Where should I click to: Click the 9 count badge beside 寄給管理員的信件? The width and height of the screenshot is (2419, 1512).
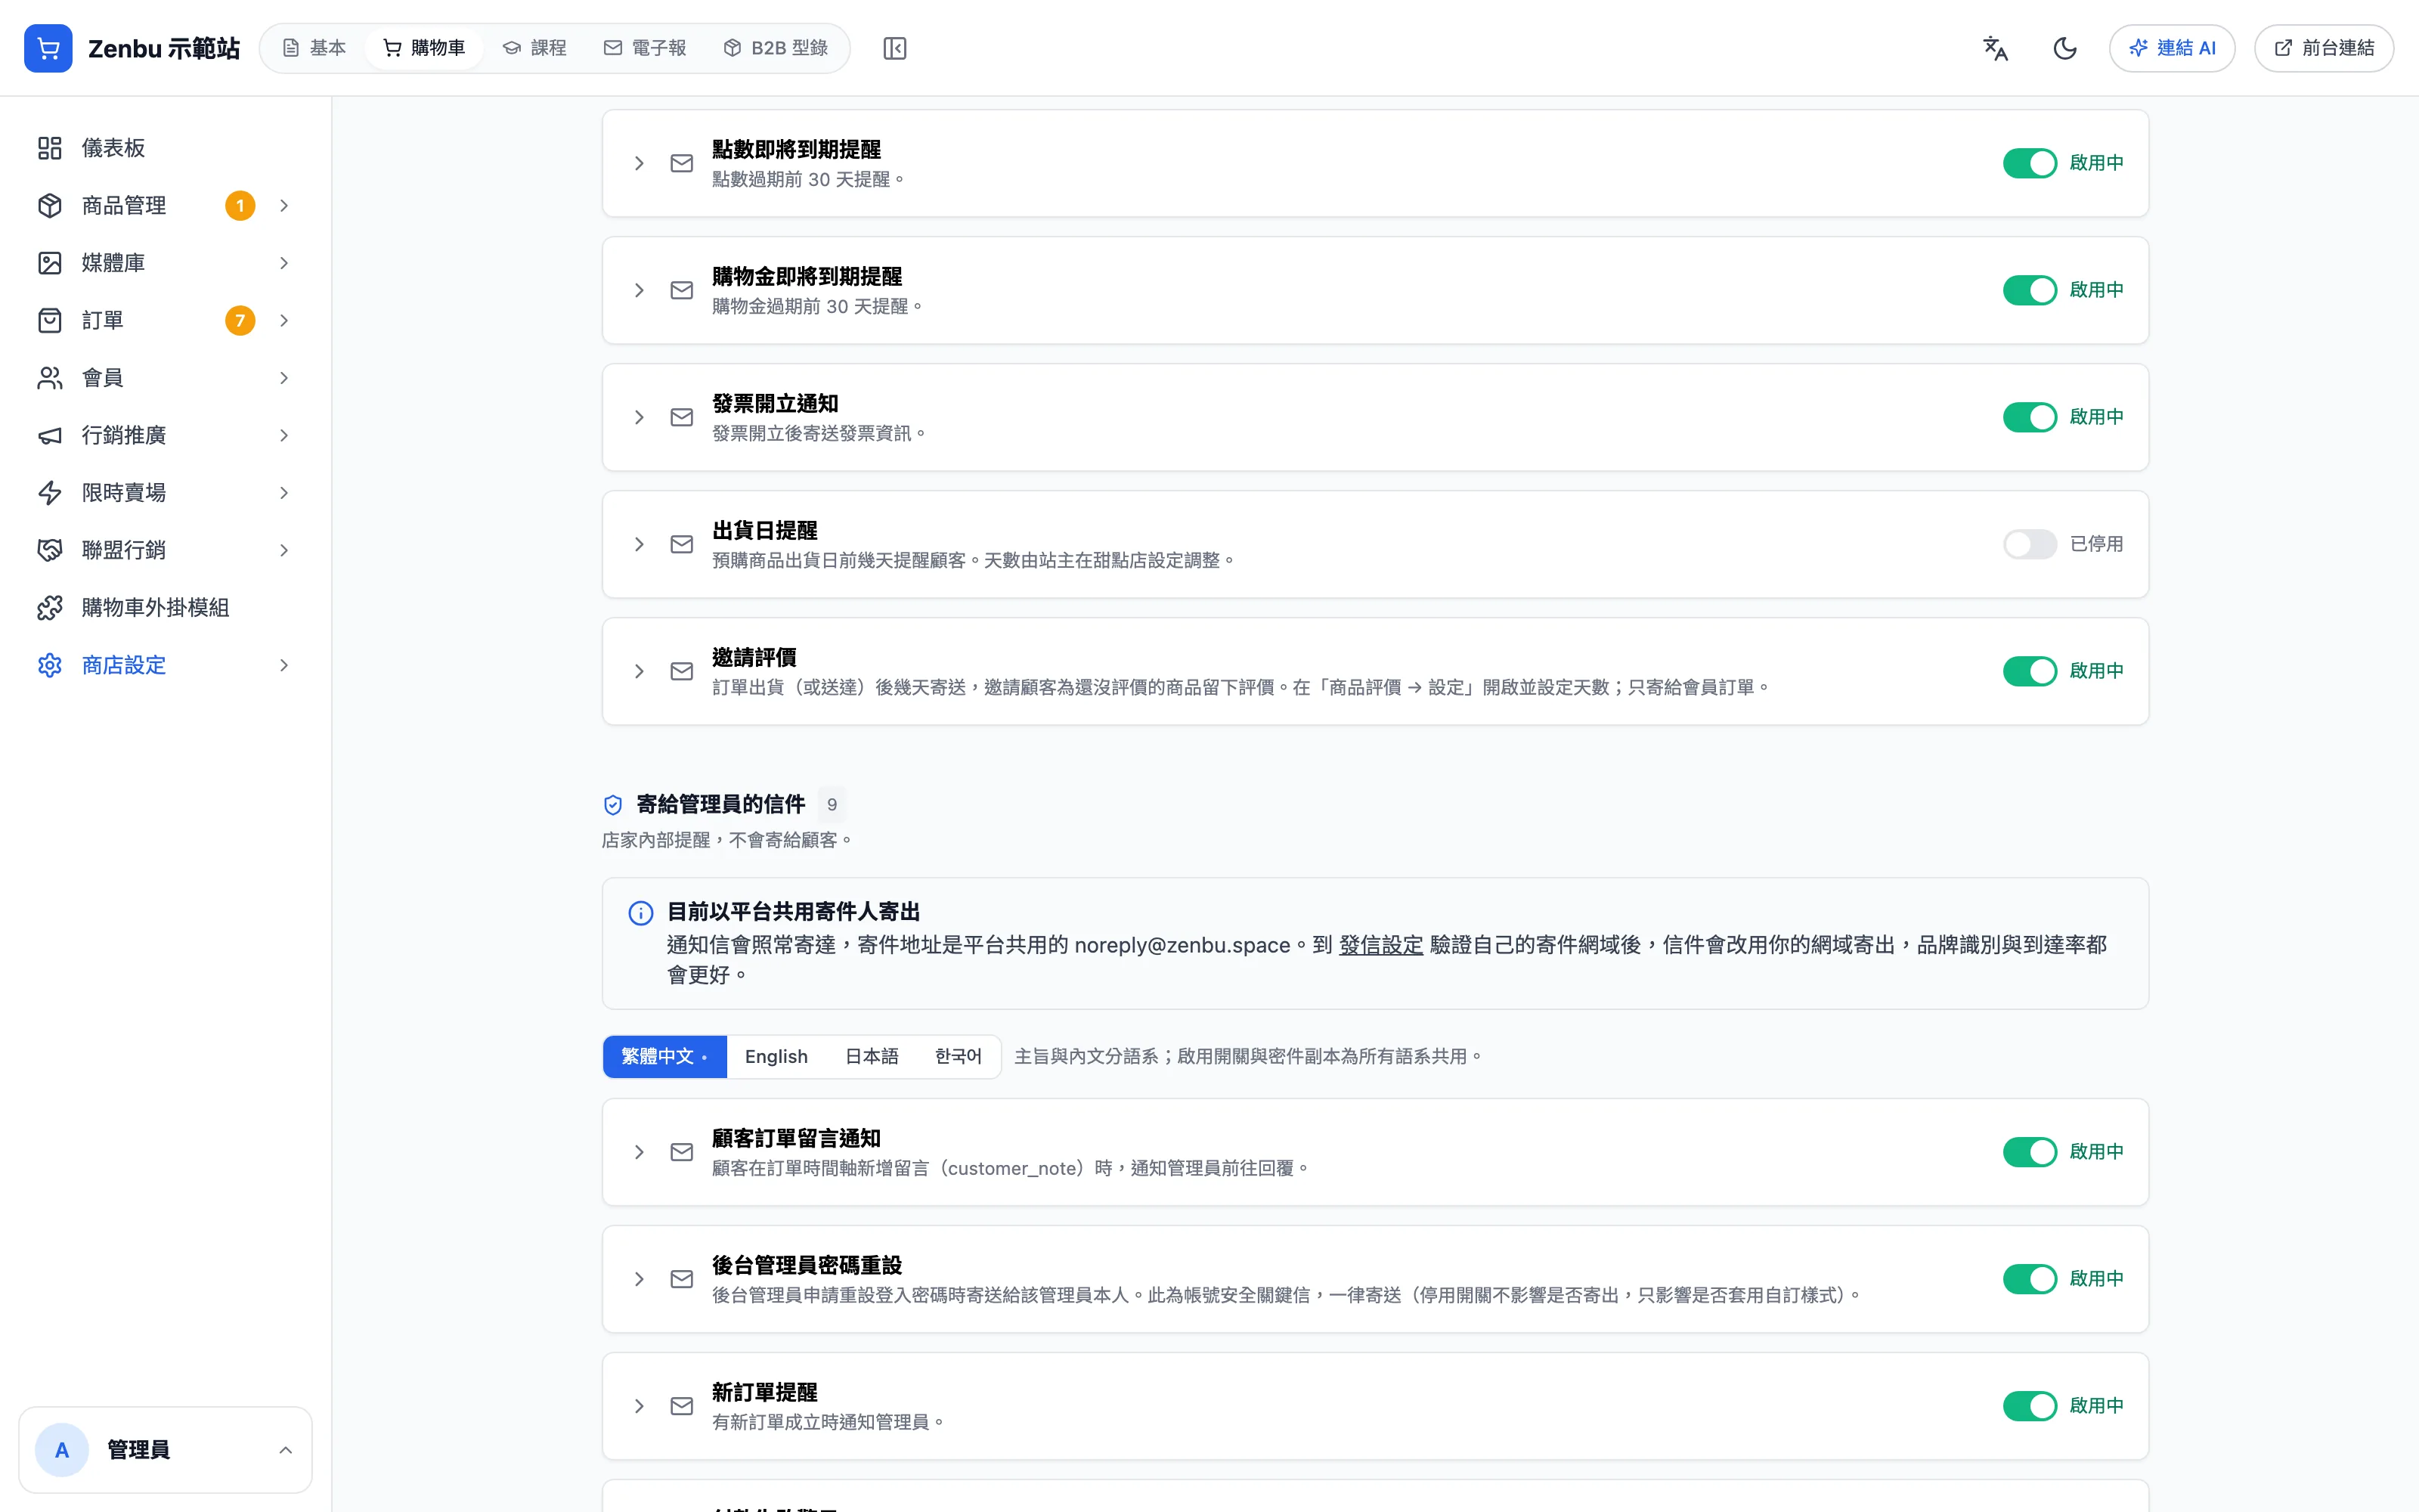pos(832,805)
